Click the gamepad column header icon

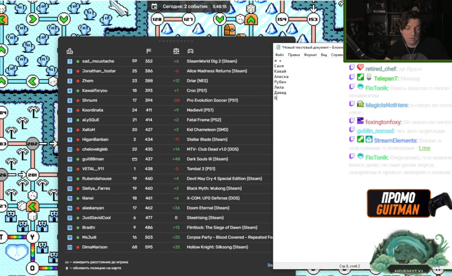coord(190,51)
